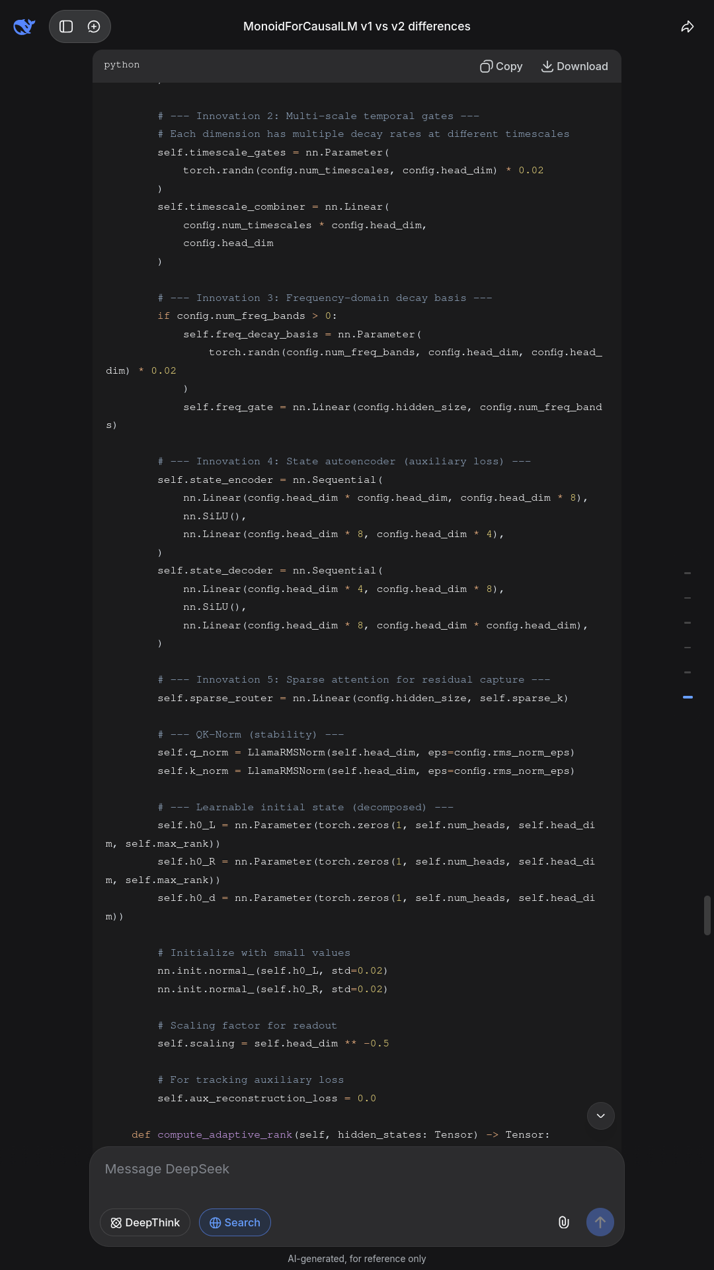Click the MonoidForCausalLM conversation title
714x1270 pixels.
pyautogui.click(x=357, y=26)
